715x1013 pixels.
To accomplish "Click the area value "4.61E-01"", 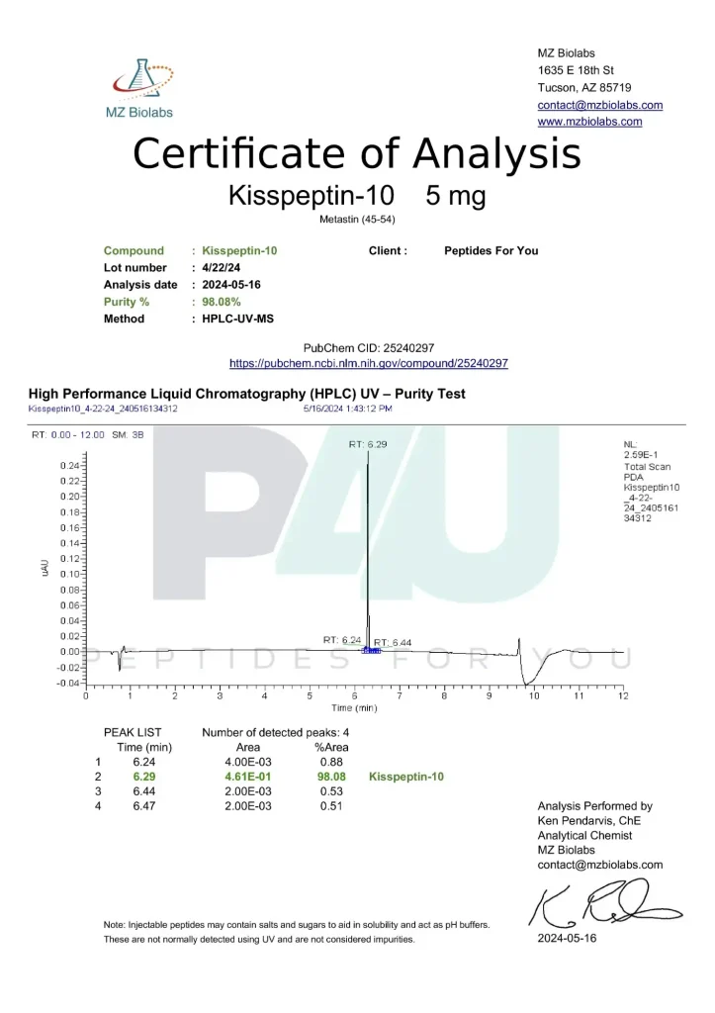I will 248,778.
